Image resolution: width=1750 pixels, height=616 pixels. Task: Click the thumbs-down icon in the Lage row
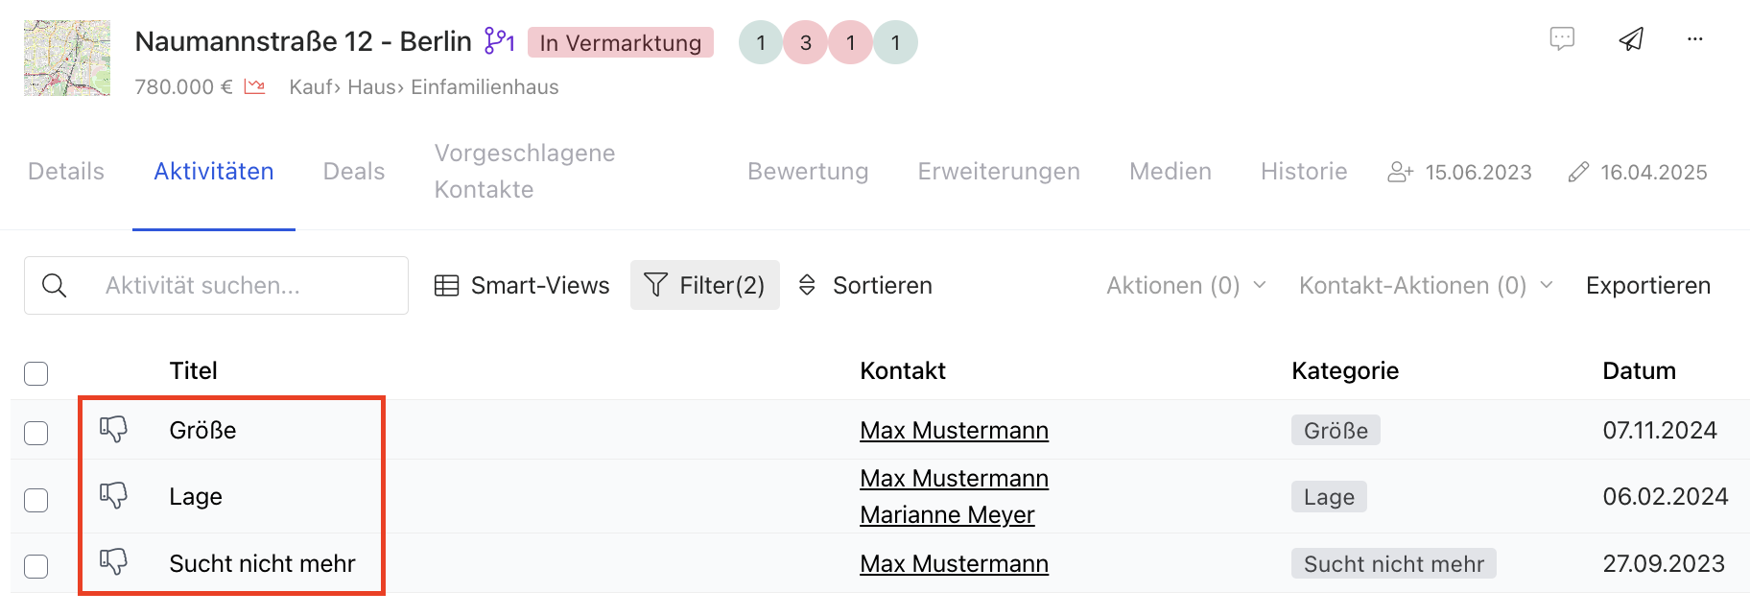[x=113, y=495]
